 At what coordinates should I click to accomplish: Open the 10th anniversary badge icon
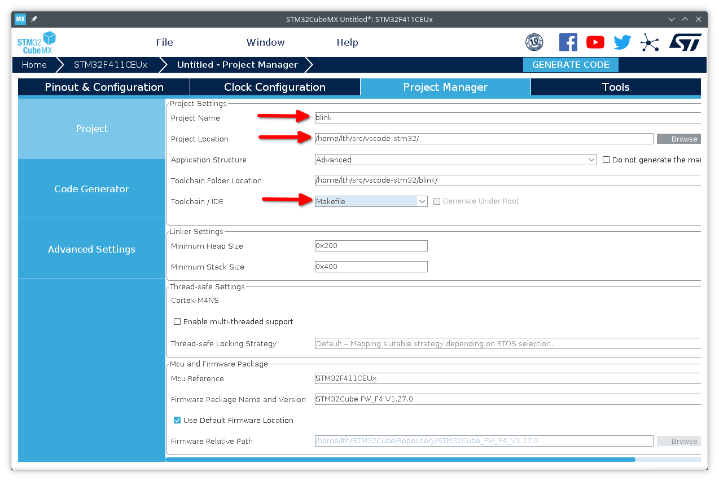point(534,42)
